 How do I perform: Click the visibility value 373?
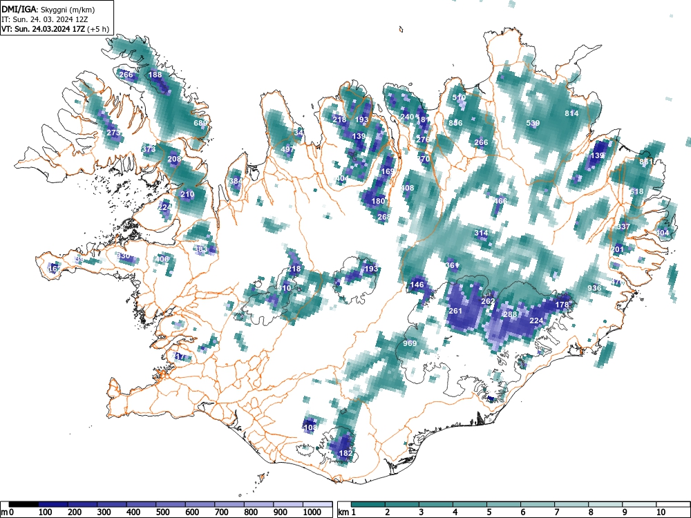(x=149, y=149)
